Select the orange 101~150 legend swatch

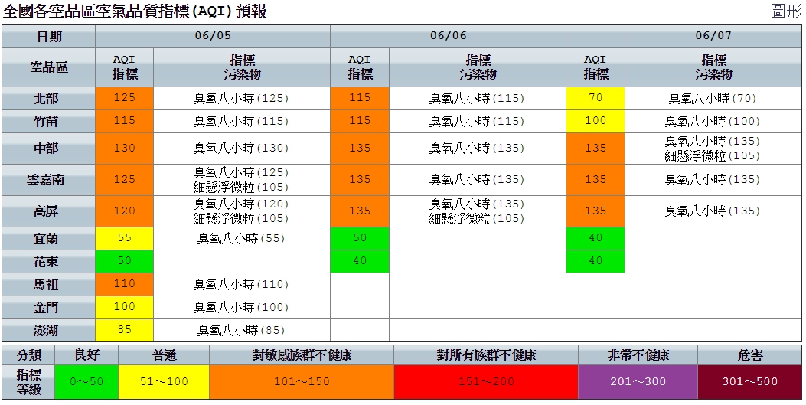pyautogui.click(x=302, y=382)
